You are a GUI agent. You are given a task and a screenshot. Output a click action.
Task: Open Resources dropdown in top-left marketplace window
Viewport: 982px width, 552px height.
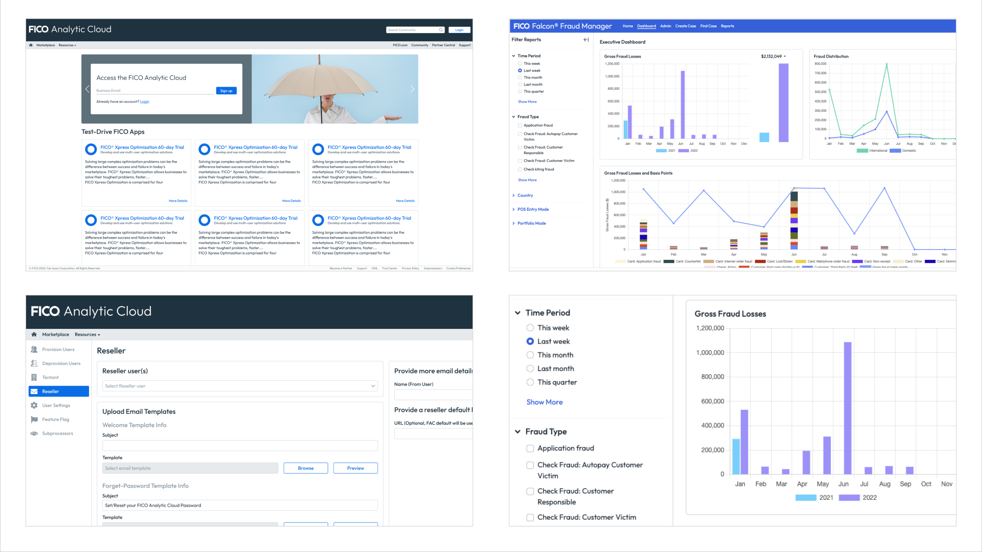[68, 45]
